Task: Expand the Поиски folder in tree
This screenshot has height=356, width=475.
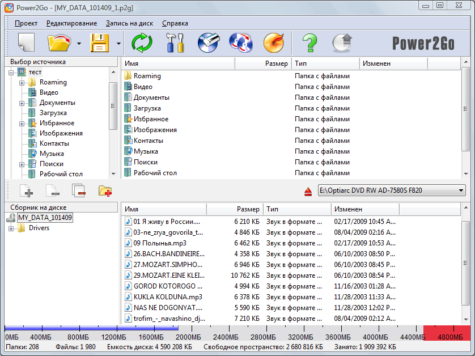Action: pos(22,164)
